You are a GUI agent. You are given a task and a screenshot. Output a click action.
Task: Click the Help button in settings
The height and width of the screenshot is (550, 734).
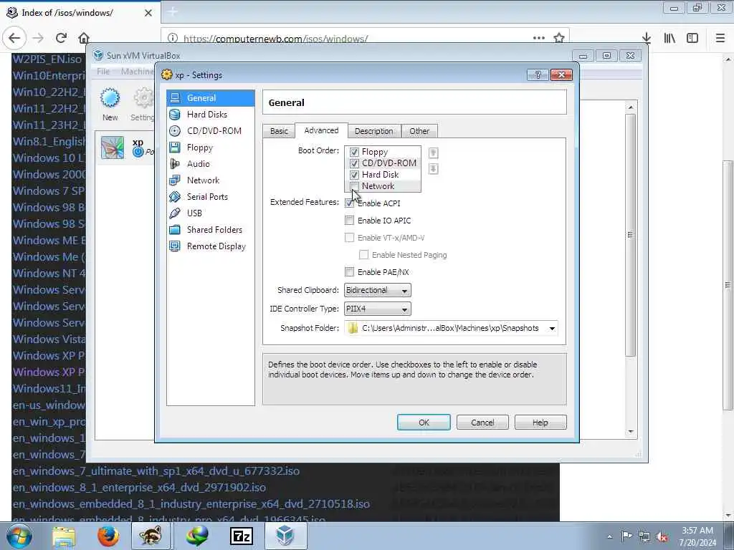tap(540, 423)
